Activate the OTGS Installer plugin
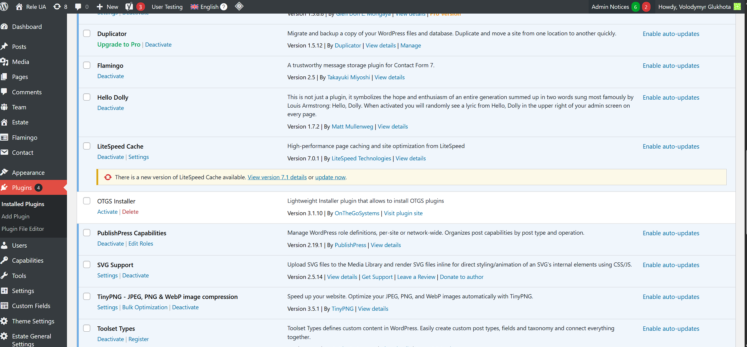 107,212
